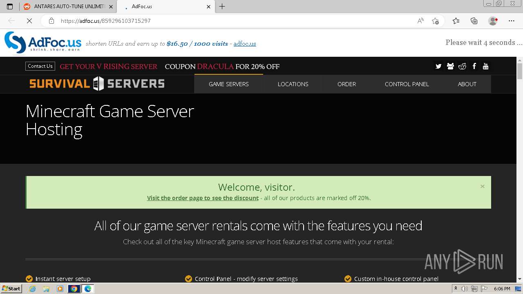The image size is (523, 294).
Task: Open the Reddit icon
Action: tap(462, 66)
